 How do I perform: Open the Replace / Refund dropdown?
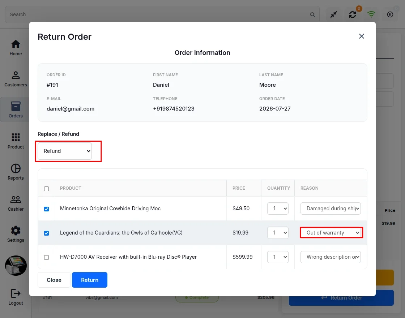[x=65, y=151]
